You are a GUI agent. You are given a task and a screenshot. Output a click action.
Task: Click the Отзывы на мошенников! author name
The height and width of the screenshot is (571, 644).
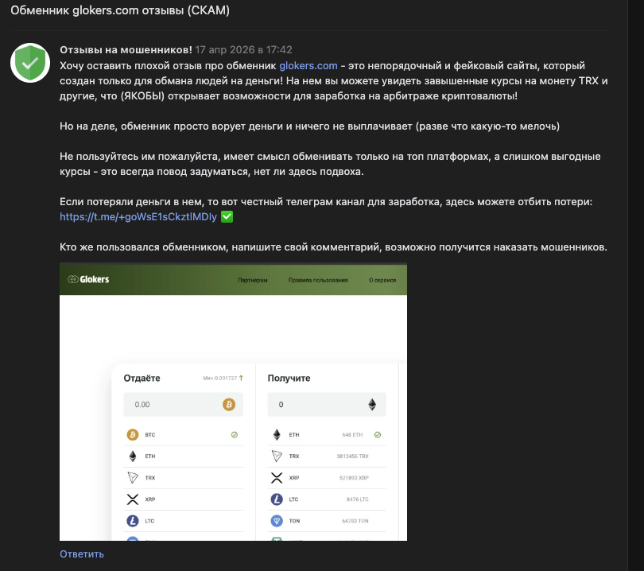[126, 49]
